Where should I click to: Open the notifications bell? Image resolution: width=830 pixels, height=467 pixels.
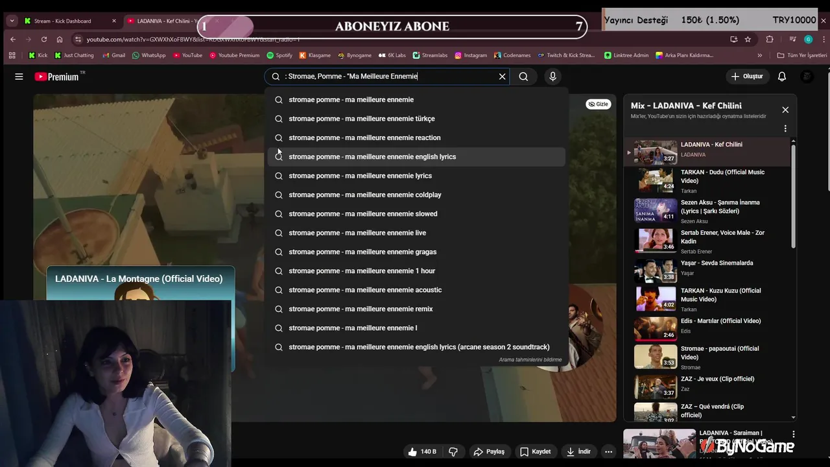click(782, 77)
